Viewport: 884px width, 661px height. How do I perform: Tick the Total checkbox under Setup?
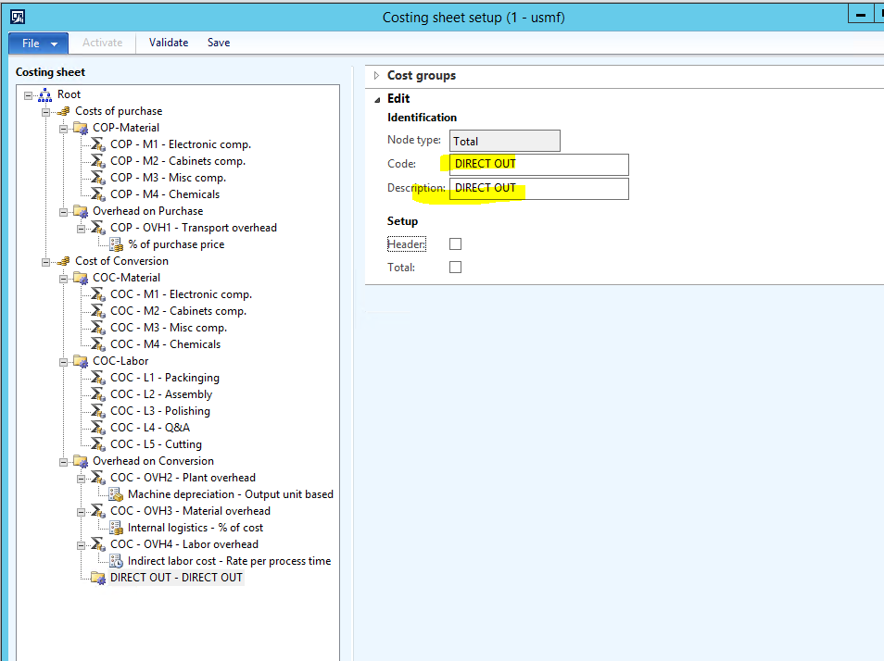(x=455, y=268)
